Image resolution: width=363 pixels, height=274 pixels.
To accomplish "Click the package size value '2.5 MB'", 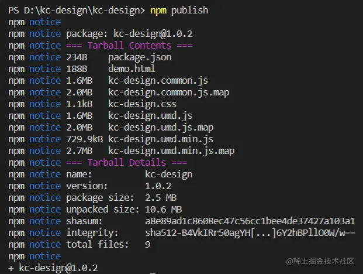I will [161, 198].
